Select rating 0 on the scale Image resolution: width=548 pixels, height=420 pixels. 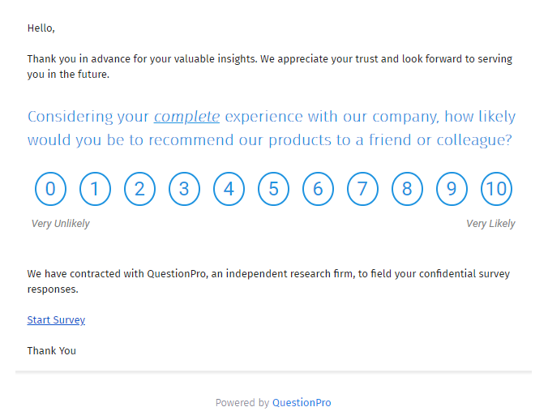click(x=50, y=190)
